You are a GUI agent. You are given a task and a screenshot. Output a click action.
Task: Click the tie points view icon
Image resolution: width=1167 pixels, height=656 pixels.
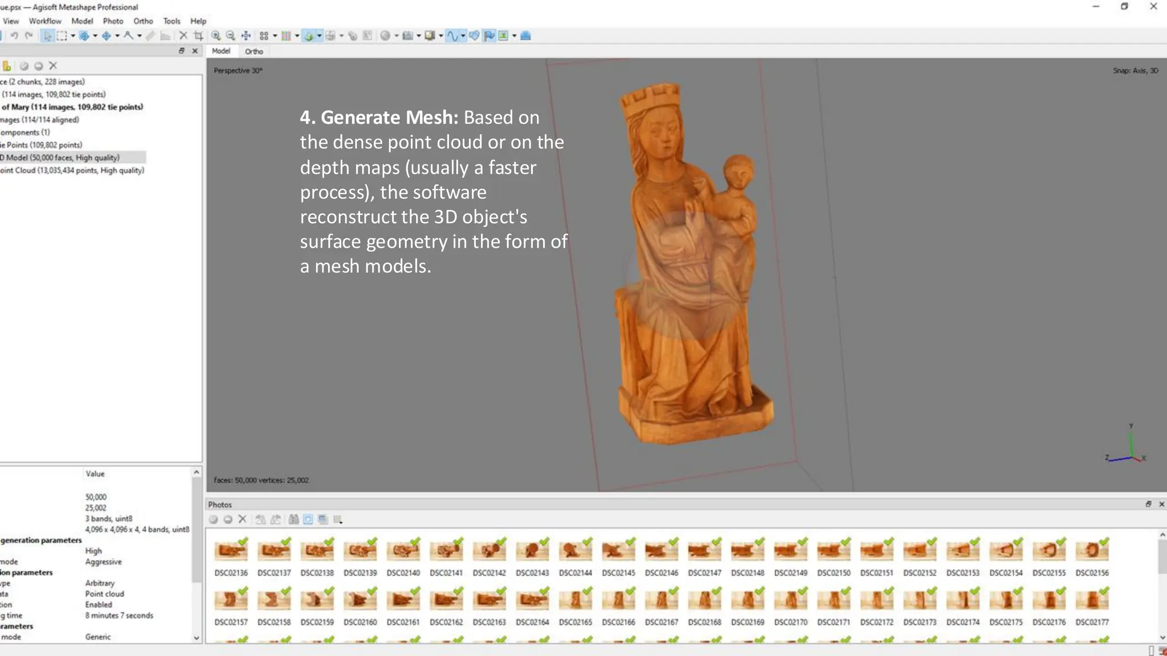264,36
